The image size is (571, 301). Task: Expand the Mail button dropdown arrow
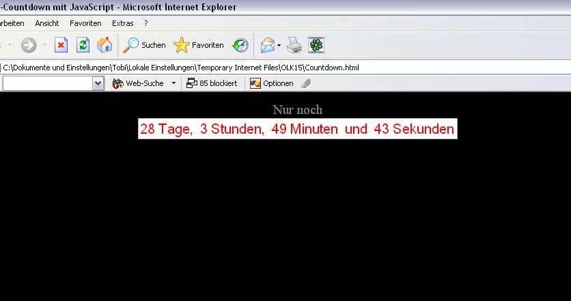[x=279, y=46]
